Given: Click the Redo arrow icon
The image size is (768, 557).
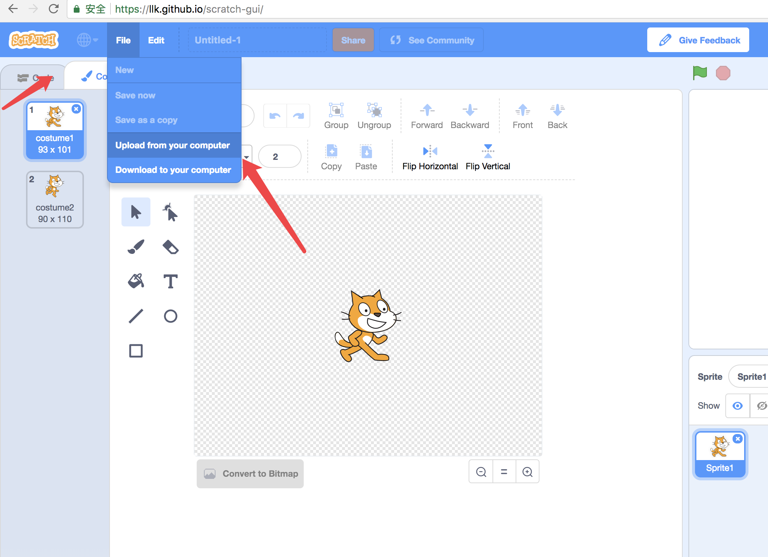Looking at the screenshot, I should (x=298, y=116).
